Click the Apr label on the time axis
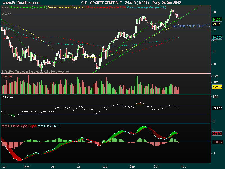 click(4, 166)
